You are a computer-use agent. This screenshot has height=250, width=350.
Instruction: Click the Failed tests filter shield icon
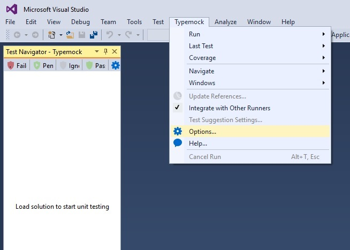tap(10, 65)
